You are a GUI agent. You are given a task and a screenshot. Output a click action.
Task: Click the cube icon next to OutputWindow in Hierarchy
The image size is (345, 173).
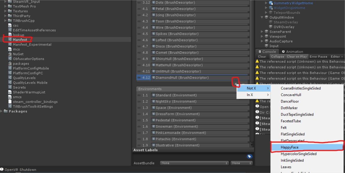click(266, 17)
